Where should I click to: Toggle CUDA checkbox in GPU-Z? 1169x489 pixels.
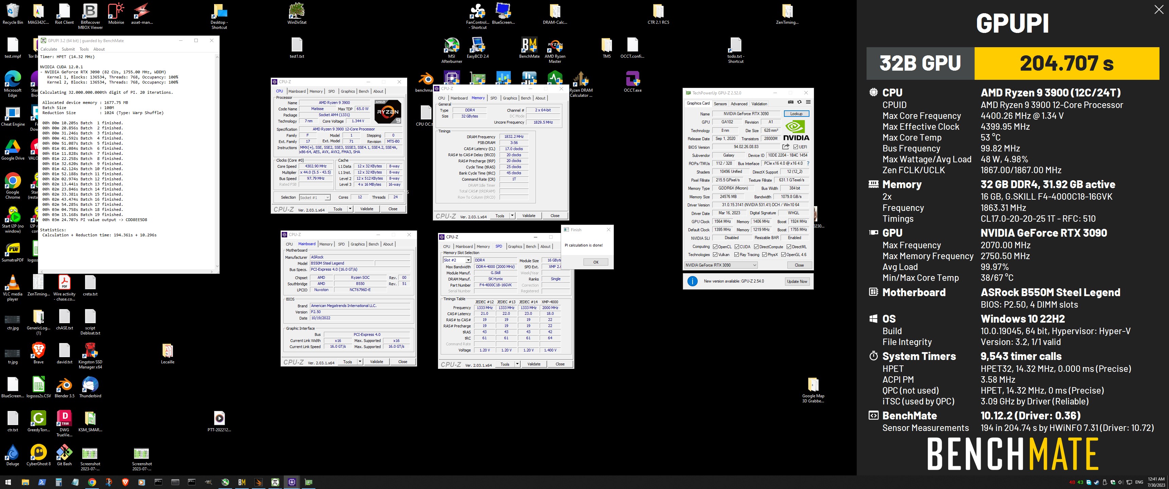coord(737,247)
